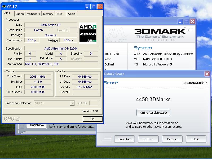Click Instructions 'MMX (+), 3DNow! (+), SSE'
Image resolution: width=212 pixels, height=159 pixels.
point(61,64)
